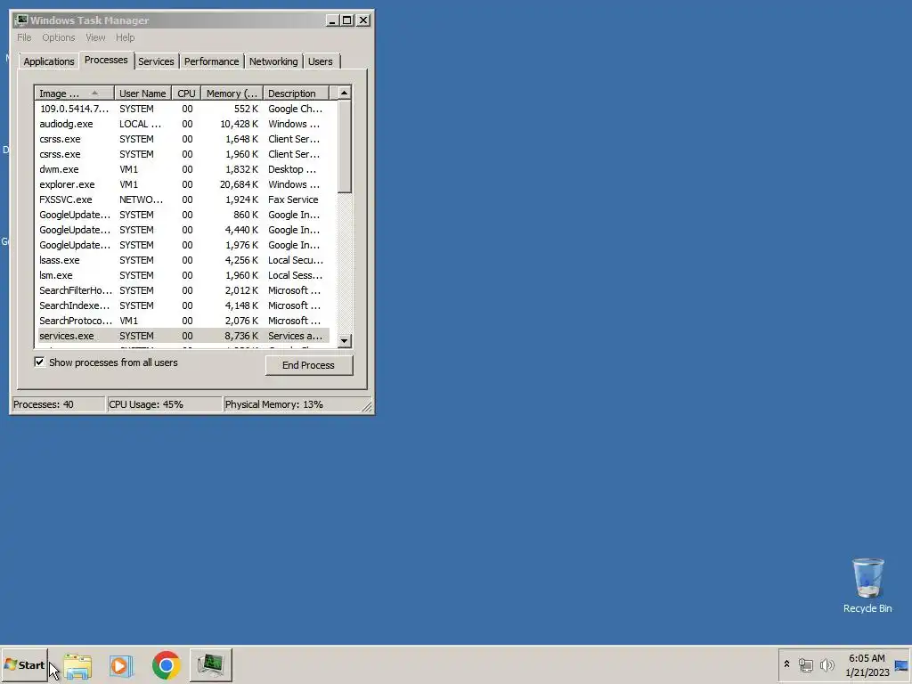Open the View menu
Image resolution: width=912 pixels, height=684 pixels.
95,37
